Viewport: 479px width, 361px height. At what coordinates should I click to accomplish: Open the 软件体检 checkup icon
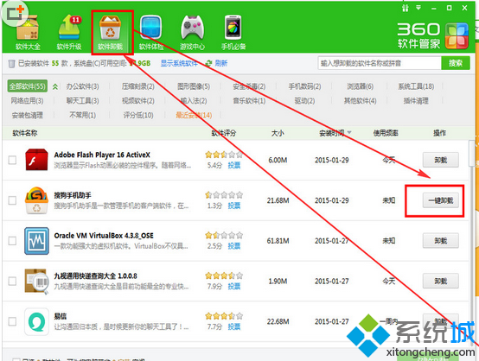pos(150,28)
